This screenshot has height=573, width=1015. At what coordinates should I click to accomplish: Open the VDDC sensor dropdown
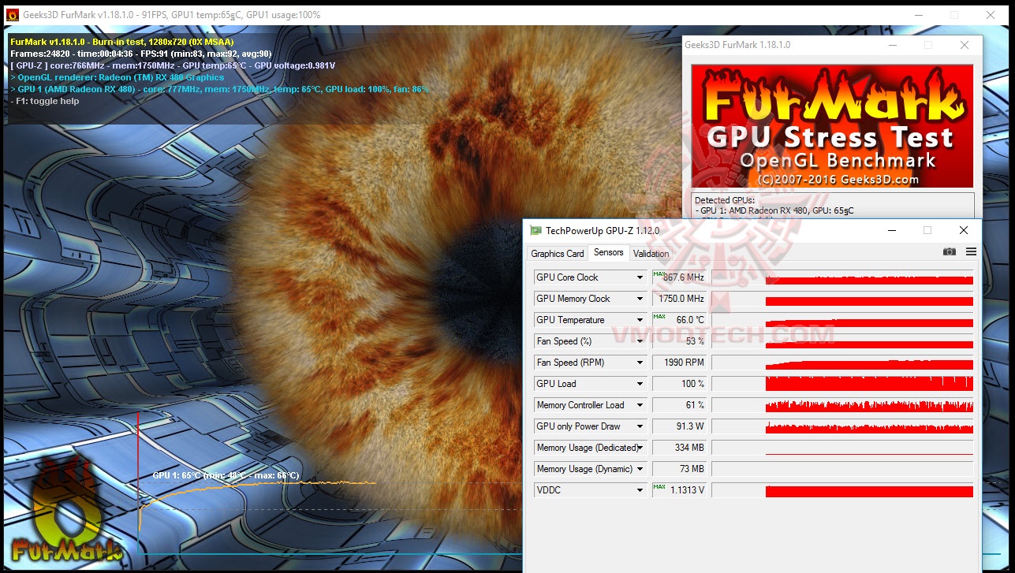(x=640, y=489)
